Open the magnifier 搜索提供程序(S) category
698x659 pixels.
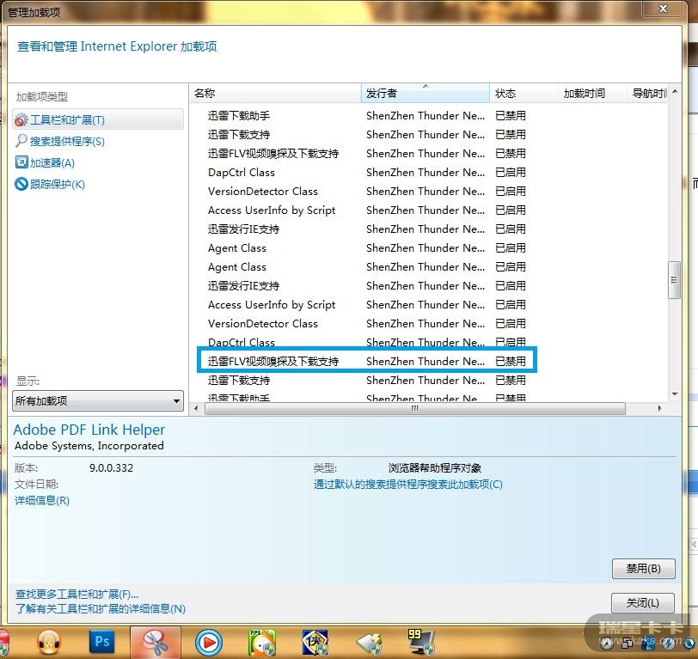21,141
